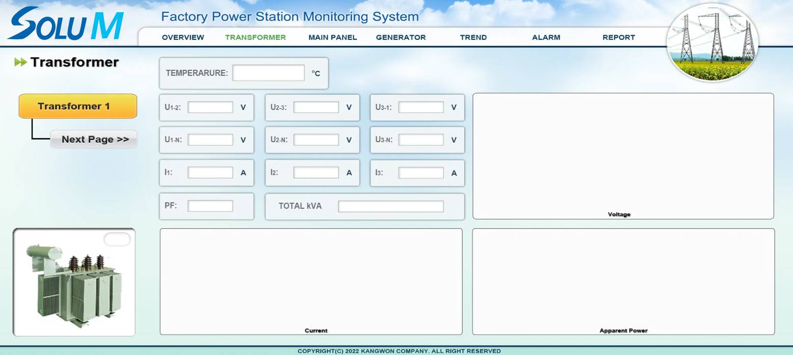Click the Voltage chart area
Screen dimensions: 793x355
click(x=623, y=153)
